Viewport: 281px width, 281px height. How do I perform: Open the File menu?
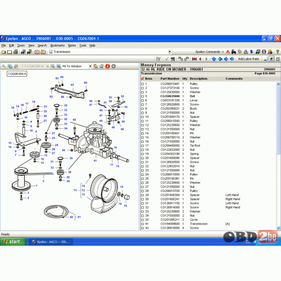tap(4, 45)
